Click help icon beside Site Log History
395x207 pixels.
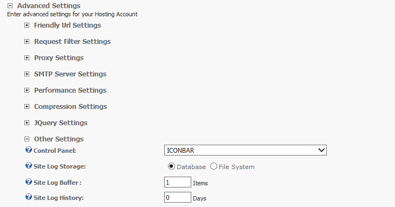tap(29, 197)
